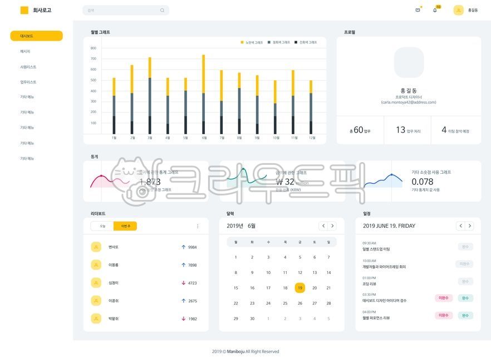491x362 pixels.
Task: Click the search magnifier icon
Action: coord(161,9)
